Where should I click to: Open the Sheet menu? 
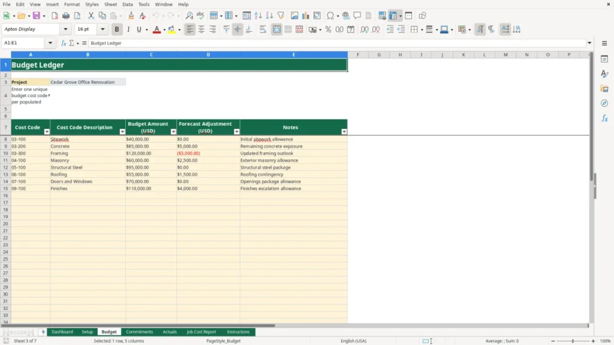pyautogui.click(x=110, y=4)
